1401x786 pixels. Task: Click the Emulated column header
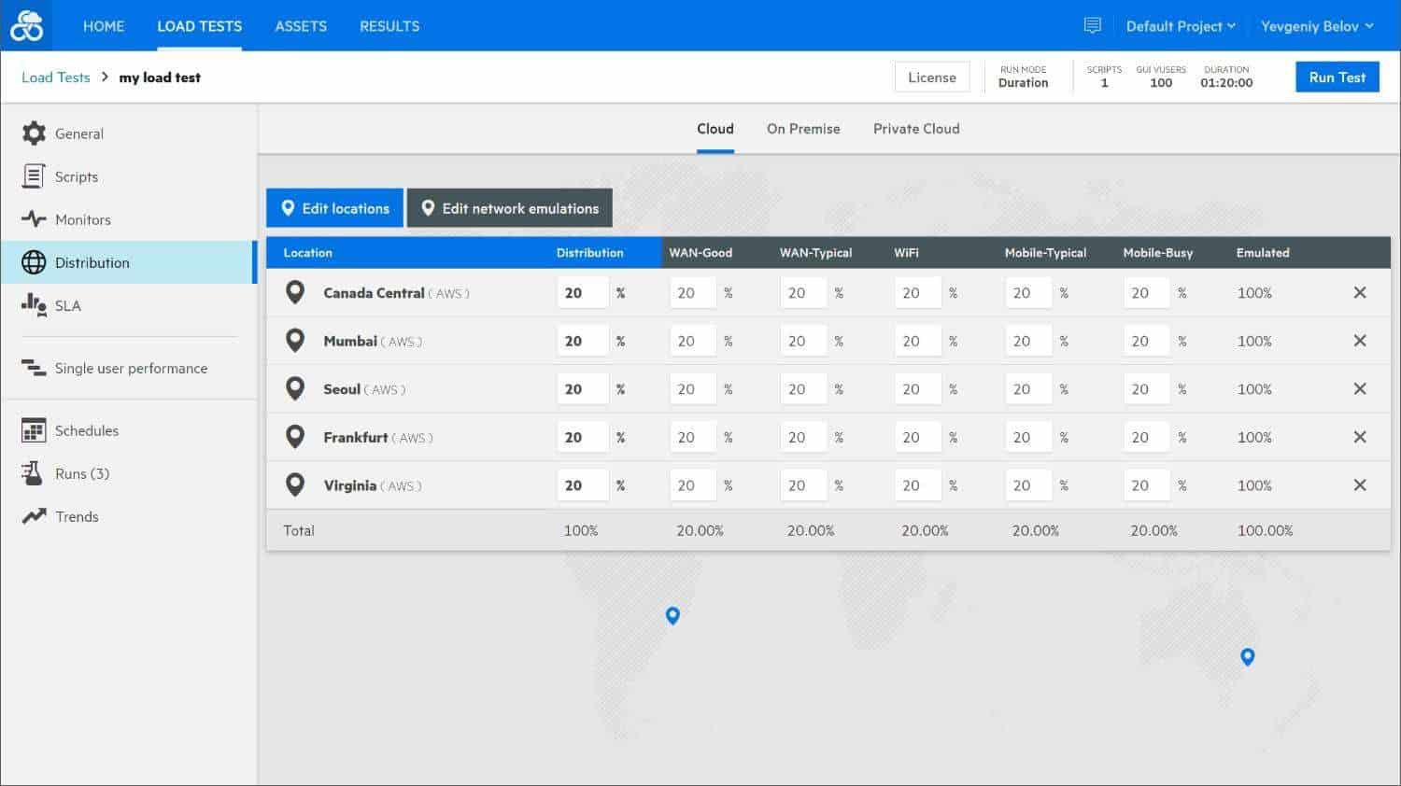pos(1263,253)
